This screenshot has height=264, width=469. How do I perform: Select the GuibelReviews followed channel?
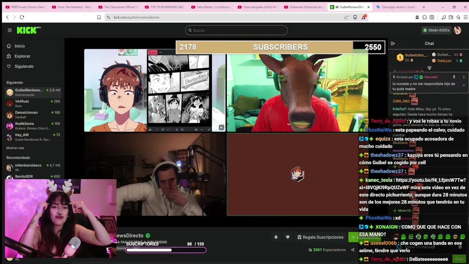tap(33, 92)
